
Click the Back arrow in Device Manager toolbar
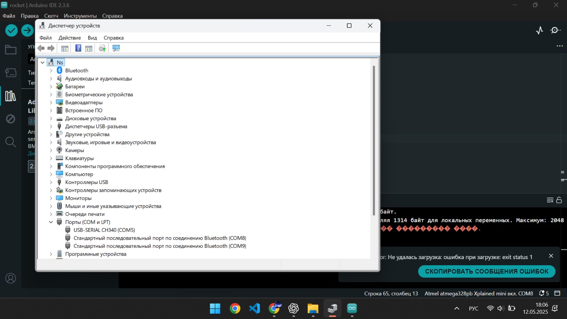(41, 48)
